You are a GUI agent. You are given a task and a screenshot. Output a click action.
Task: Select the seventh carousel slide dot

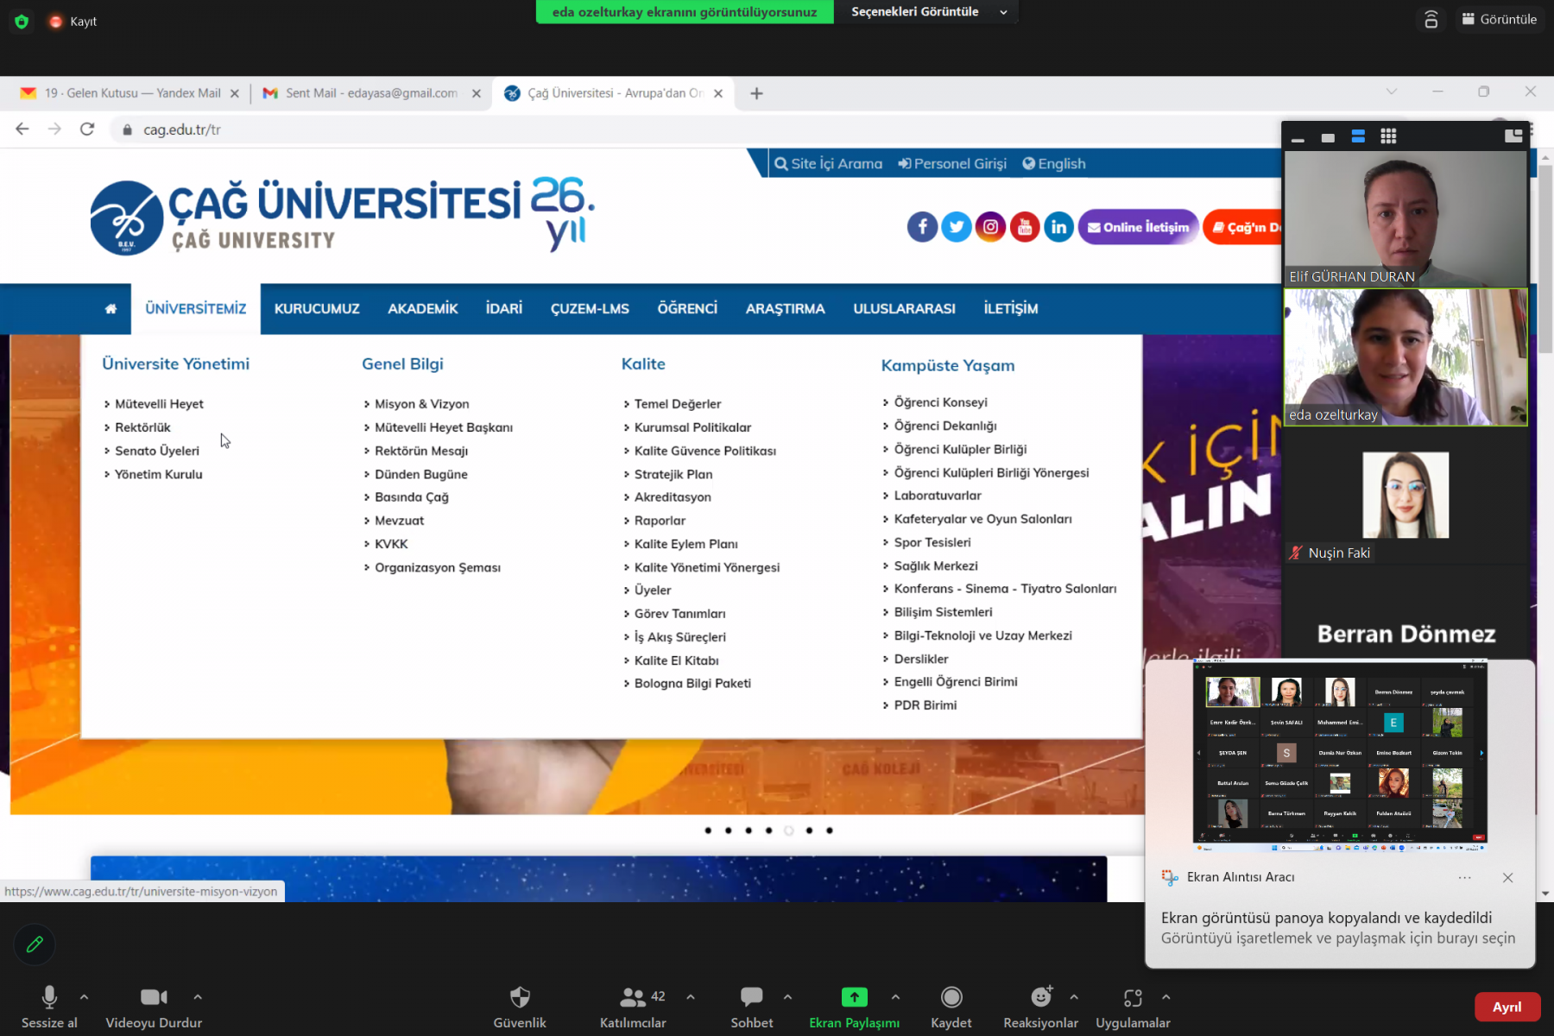[x=830, y=831]
